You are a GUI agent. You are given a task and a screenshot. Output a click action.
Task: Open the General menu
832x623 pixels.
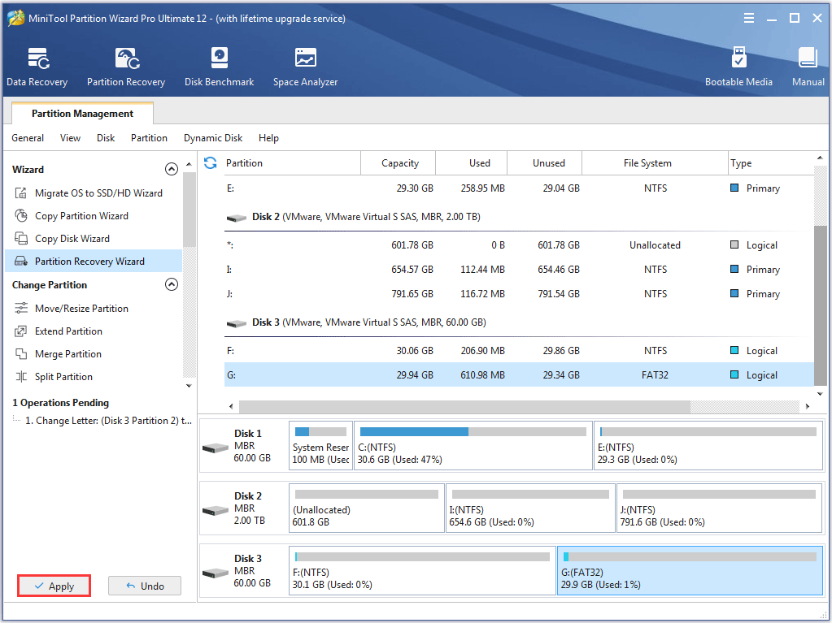28,138
